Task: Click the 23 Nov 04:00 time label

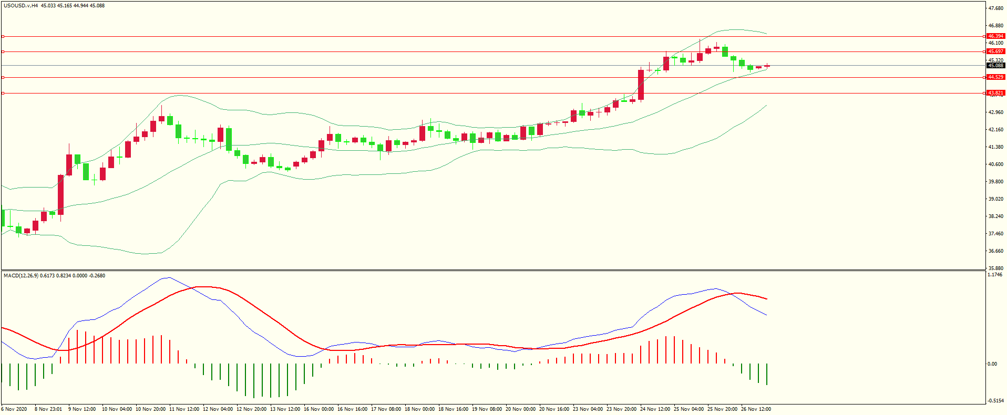Action: click(x=588, y=409)
